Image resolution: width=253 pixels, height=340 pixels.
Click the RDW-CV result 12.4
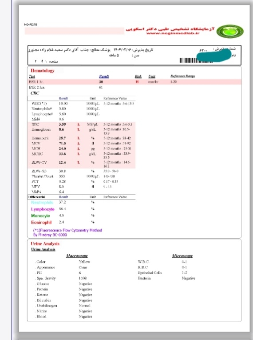(x=63, y=162)
